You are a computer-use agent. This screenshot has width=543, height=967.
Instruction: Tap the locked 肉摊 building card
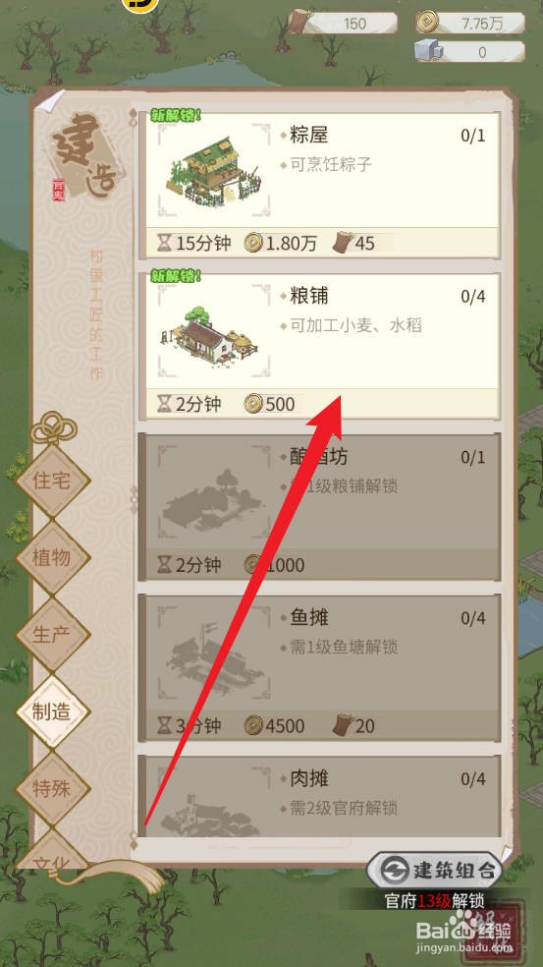[319, 796]
